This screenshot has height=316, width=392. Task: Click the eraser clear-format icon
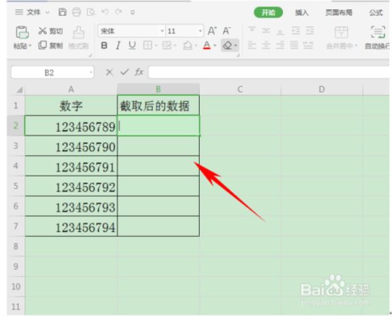(227, 46)
